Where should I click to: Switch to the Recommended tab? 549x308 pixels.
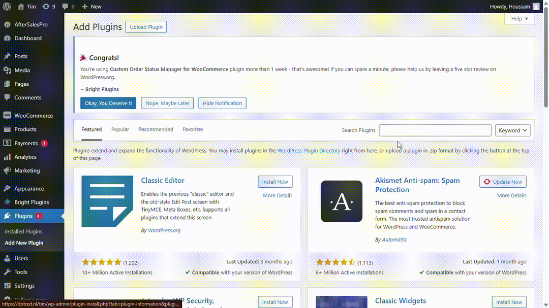[156, 129]
